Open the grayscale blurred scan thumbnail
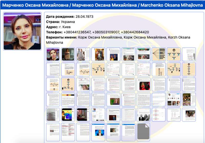Viewport: 205px width, 143px height. 53,115
